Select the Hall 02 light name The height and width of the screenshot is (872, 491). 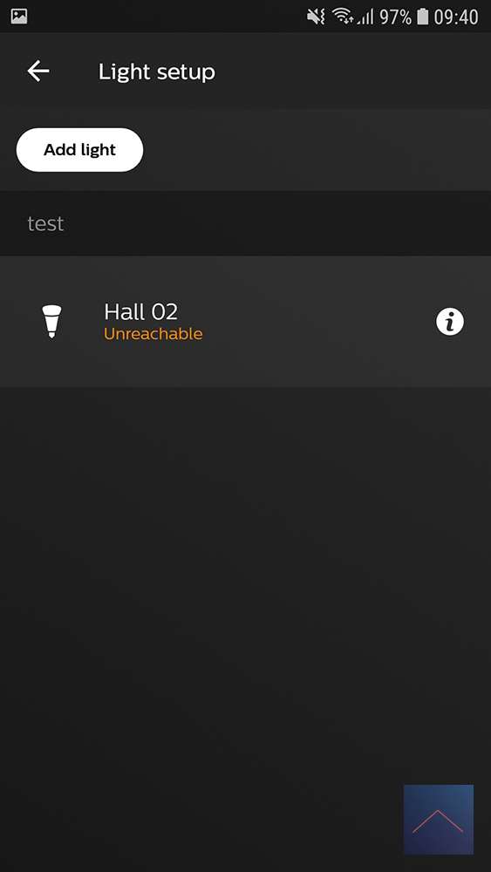[x=140, y=311]
